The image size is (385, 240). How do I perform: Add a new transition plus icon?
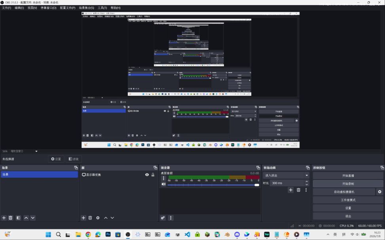tap(291, 190)
